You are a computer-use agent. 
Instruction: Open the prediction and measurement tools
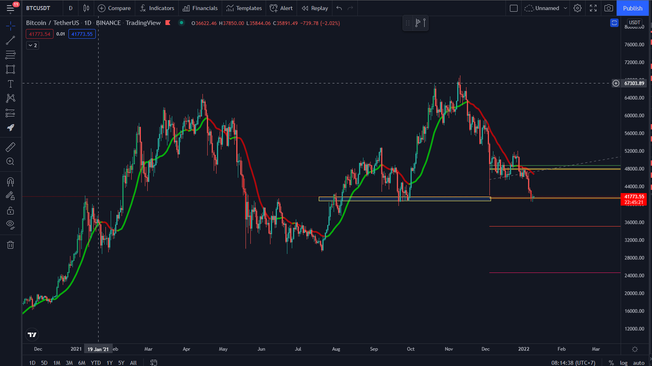(10, 113)
